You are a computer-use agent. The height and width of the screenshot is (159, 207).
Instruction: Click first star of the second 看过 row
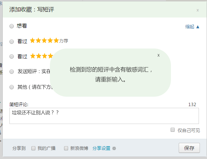[x=33, y=56]
